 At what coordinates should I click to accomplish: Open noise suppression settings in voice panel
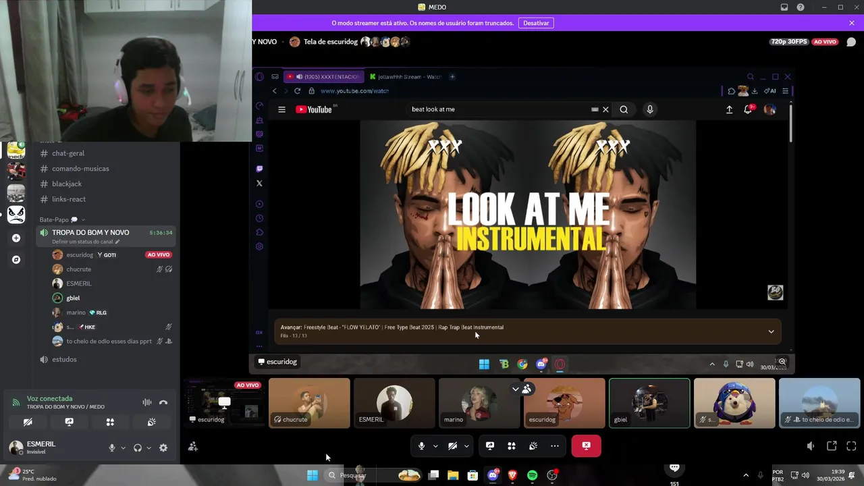[146, 402]
